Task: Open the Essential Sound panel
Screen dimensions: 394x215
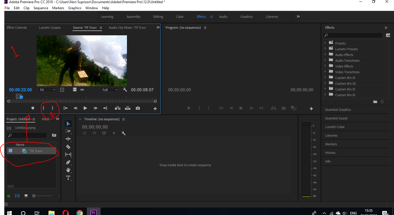Action: (336, 118)
